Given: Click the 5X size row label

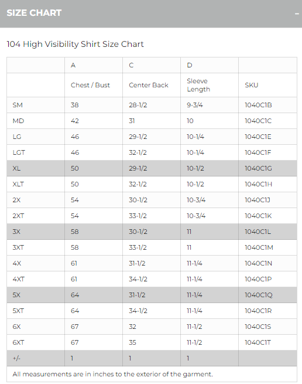Looking at the screenshot, I should pyautogui.click(x=16, y=295).
